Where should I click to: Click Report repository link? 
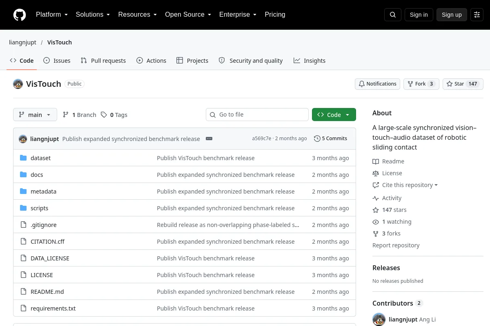(x=396, y=245)
